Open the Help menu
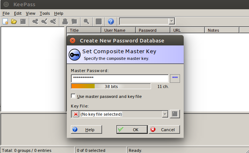The width and height of the screenshot is (249, 153). click(x=59, y=13)
